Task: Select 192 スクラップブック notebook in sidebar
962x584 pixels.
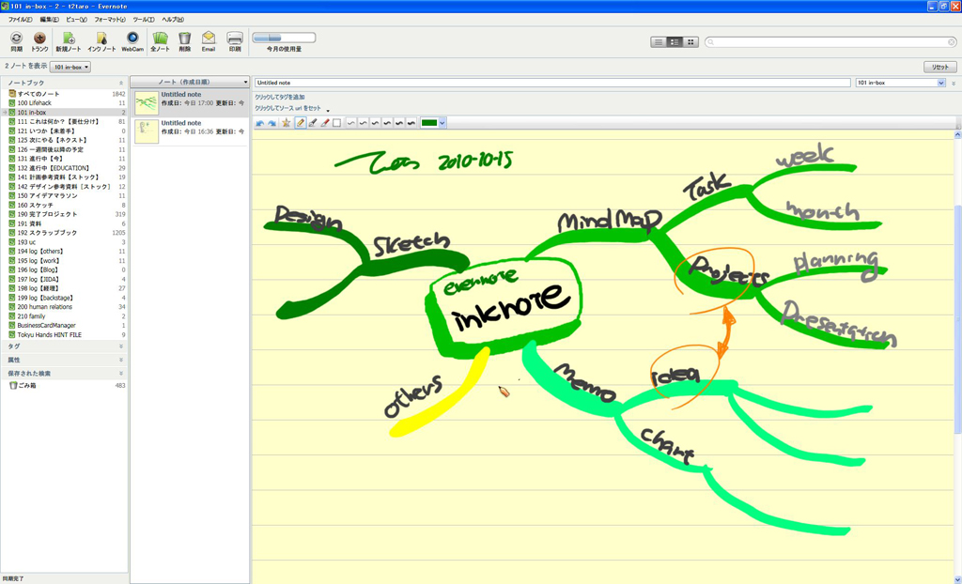Action: (47, 233)
